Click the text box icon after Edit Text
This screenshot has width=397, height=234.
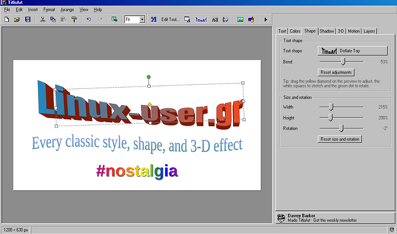coord(187,20)
